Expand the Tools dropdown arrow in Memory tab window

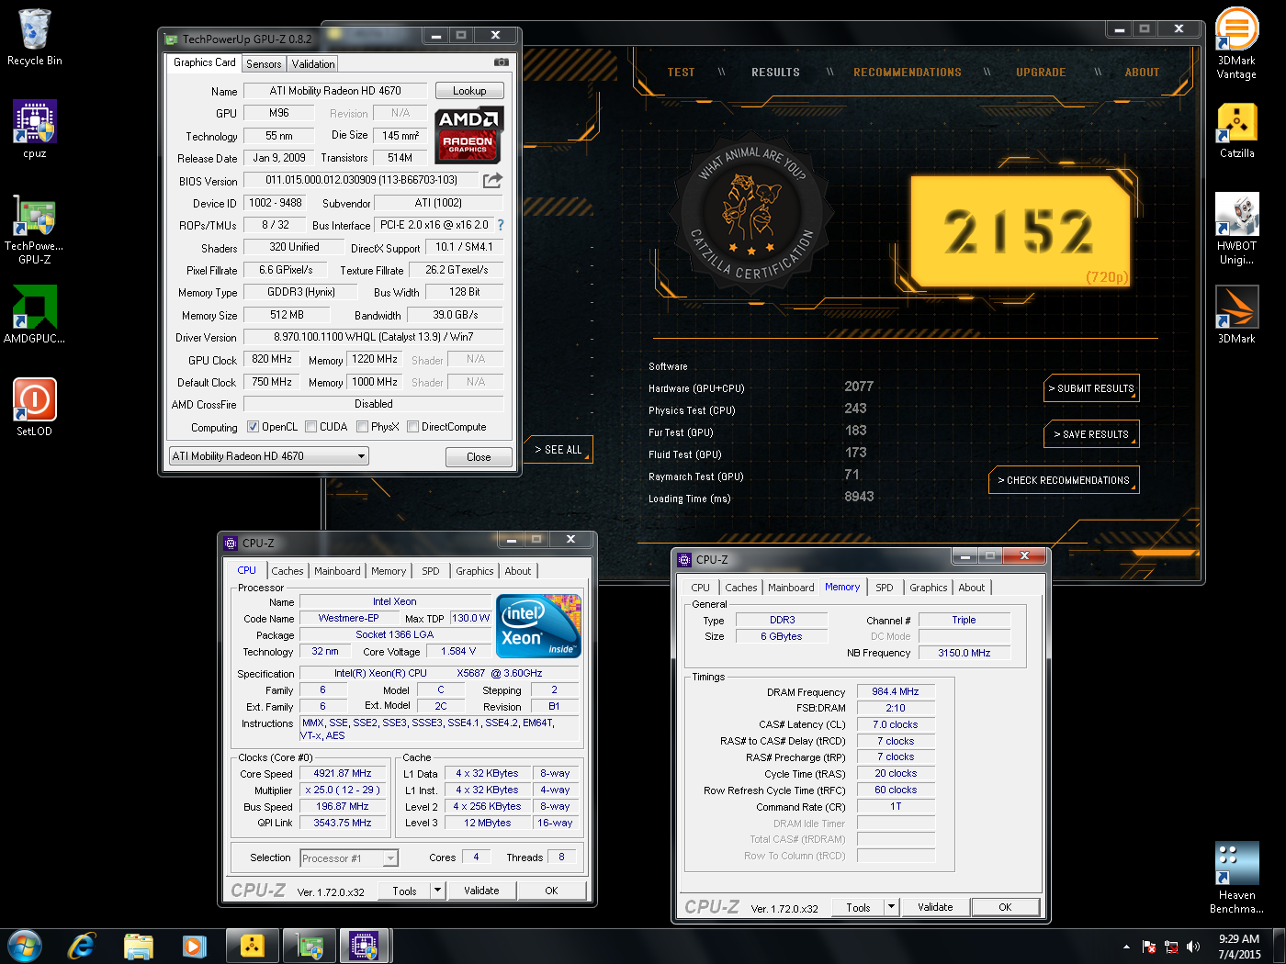coord(891,907)
